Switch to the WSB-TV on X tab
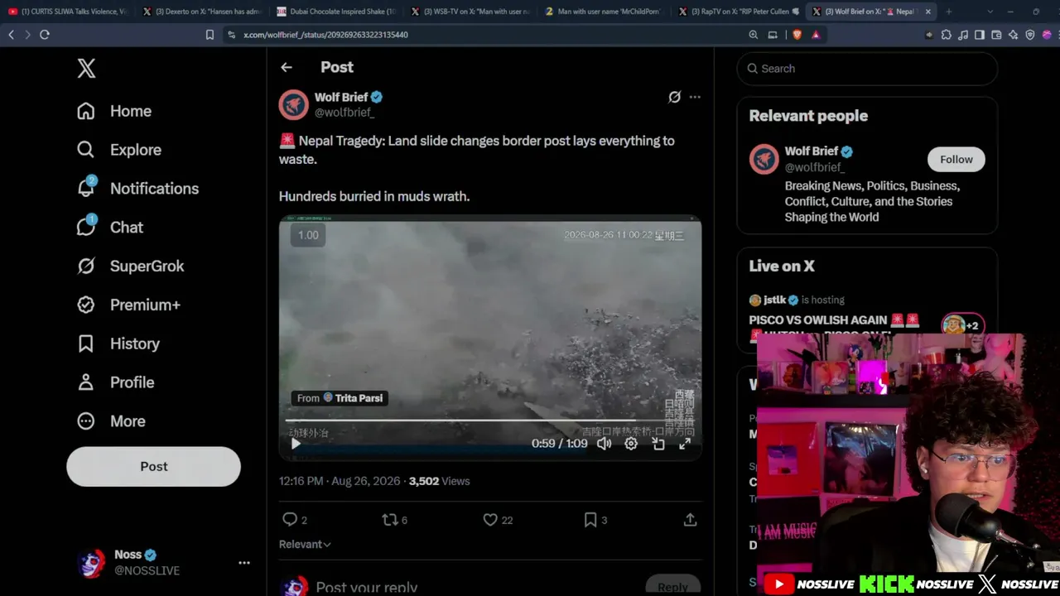Image resolution: width=1060 pixels, height=596 pixels. pos(470,12)
